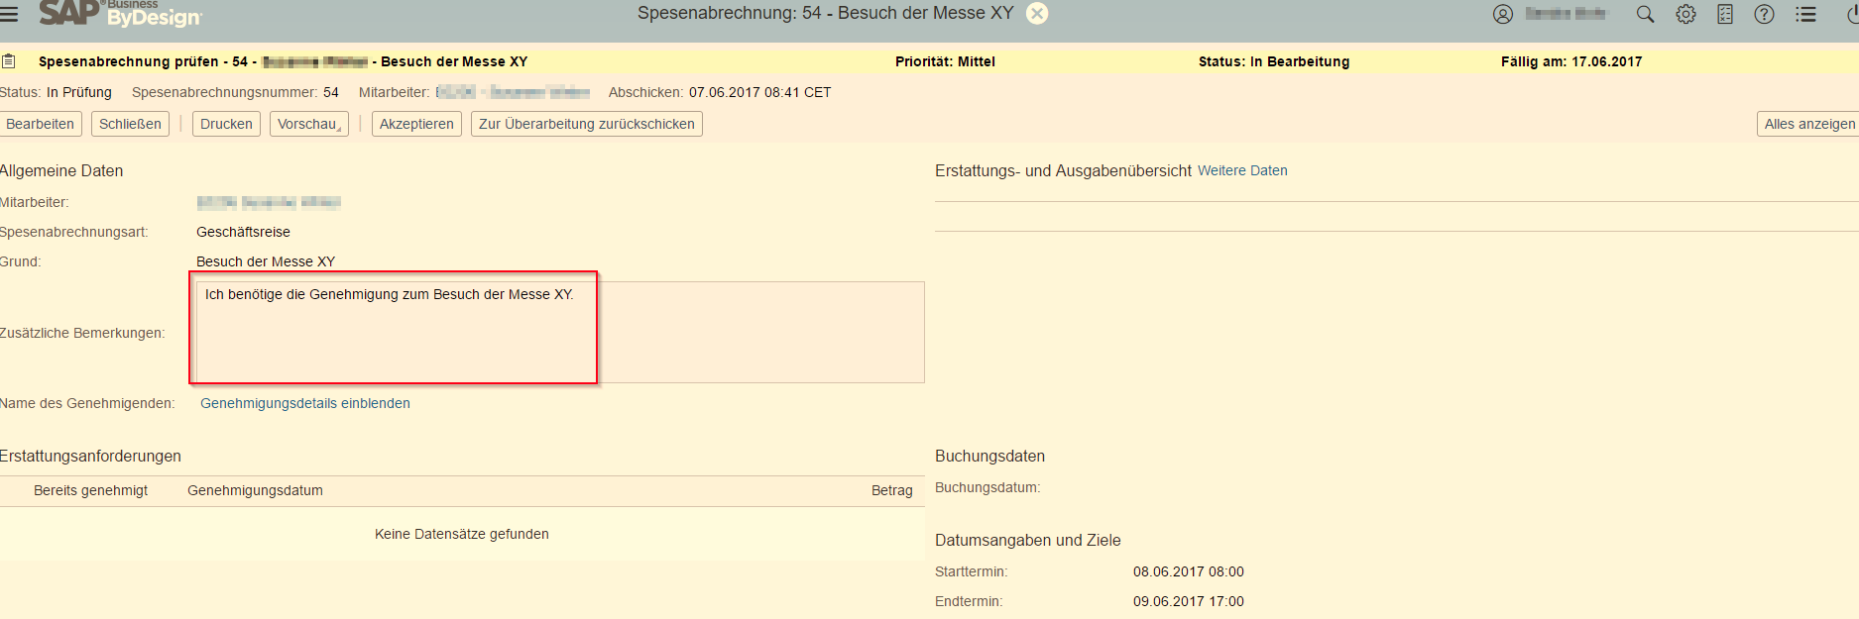Click the Datumsangaben und Ziele heading
This screenshot has height=619, width=1859.
pos(1028,540)
